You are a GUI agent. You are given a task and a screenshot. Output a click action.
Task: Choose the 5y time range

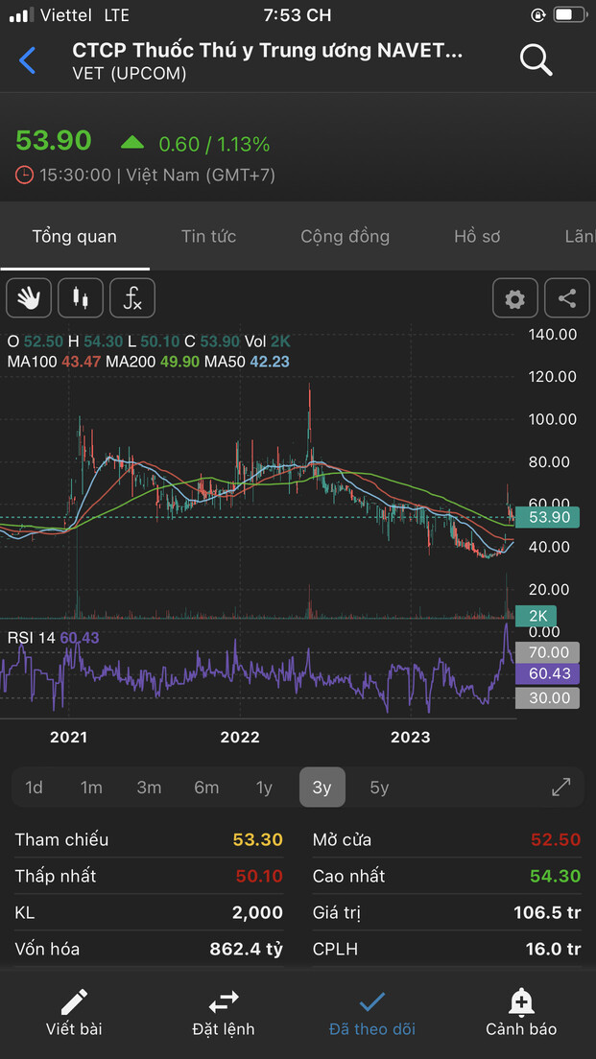pos(379,788)
